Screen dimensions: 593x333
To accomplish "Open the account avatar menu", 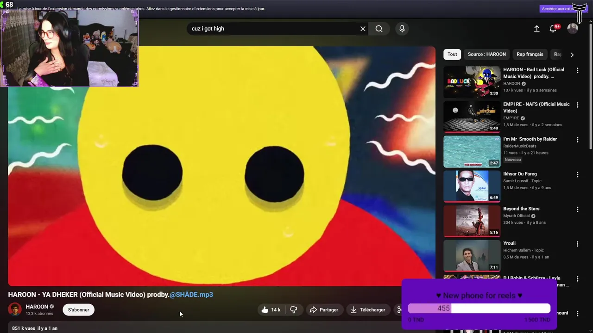I will point(573,29).
